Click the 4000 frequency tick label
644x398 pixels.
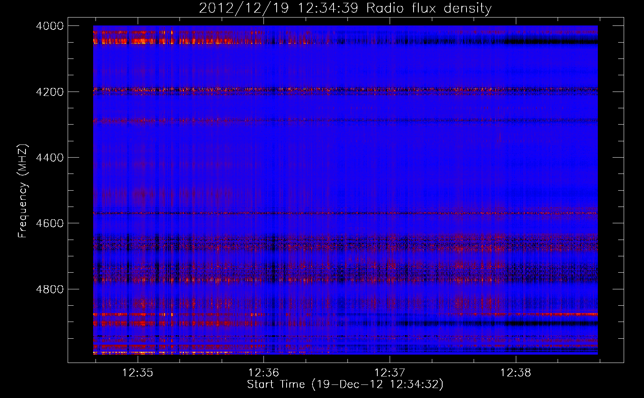(x=50, y=26)
